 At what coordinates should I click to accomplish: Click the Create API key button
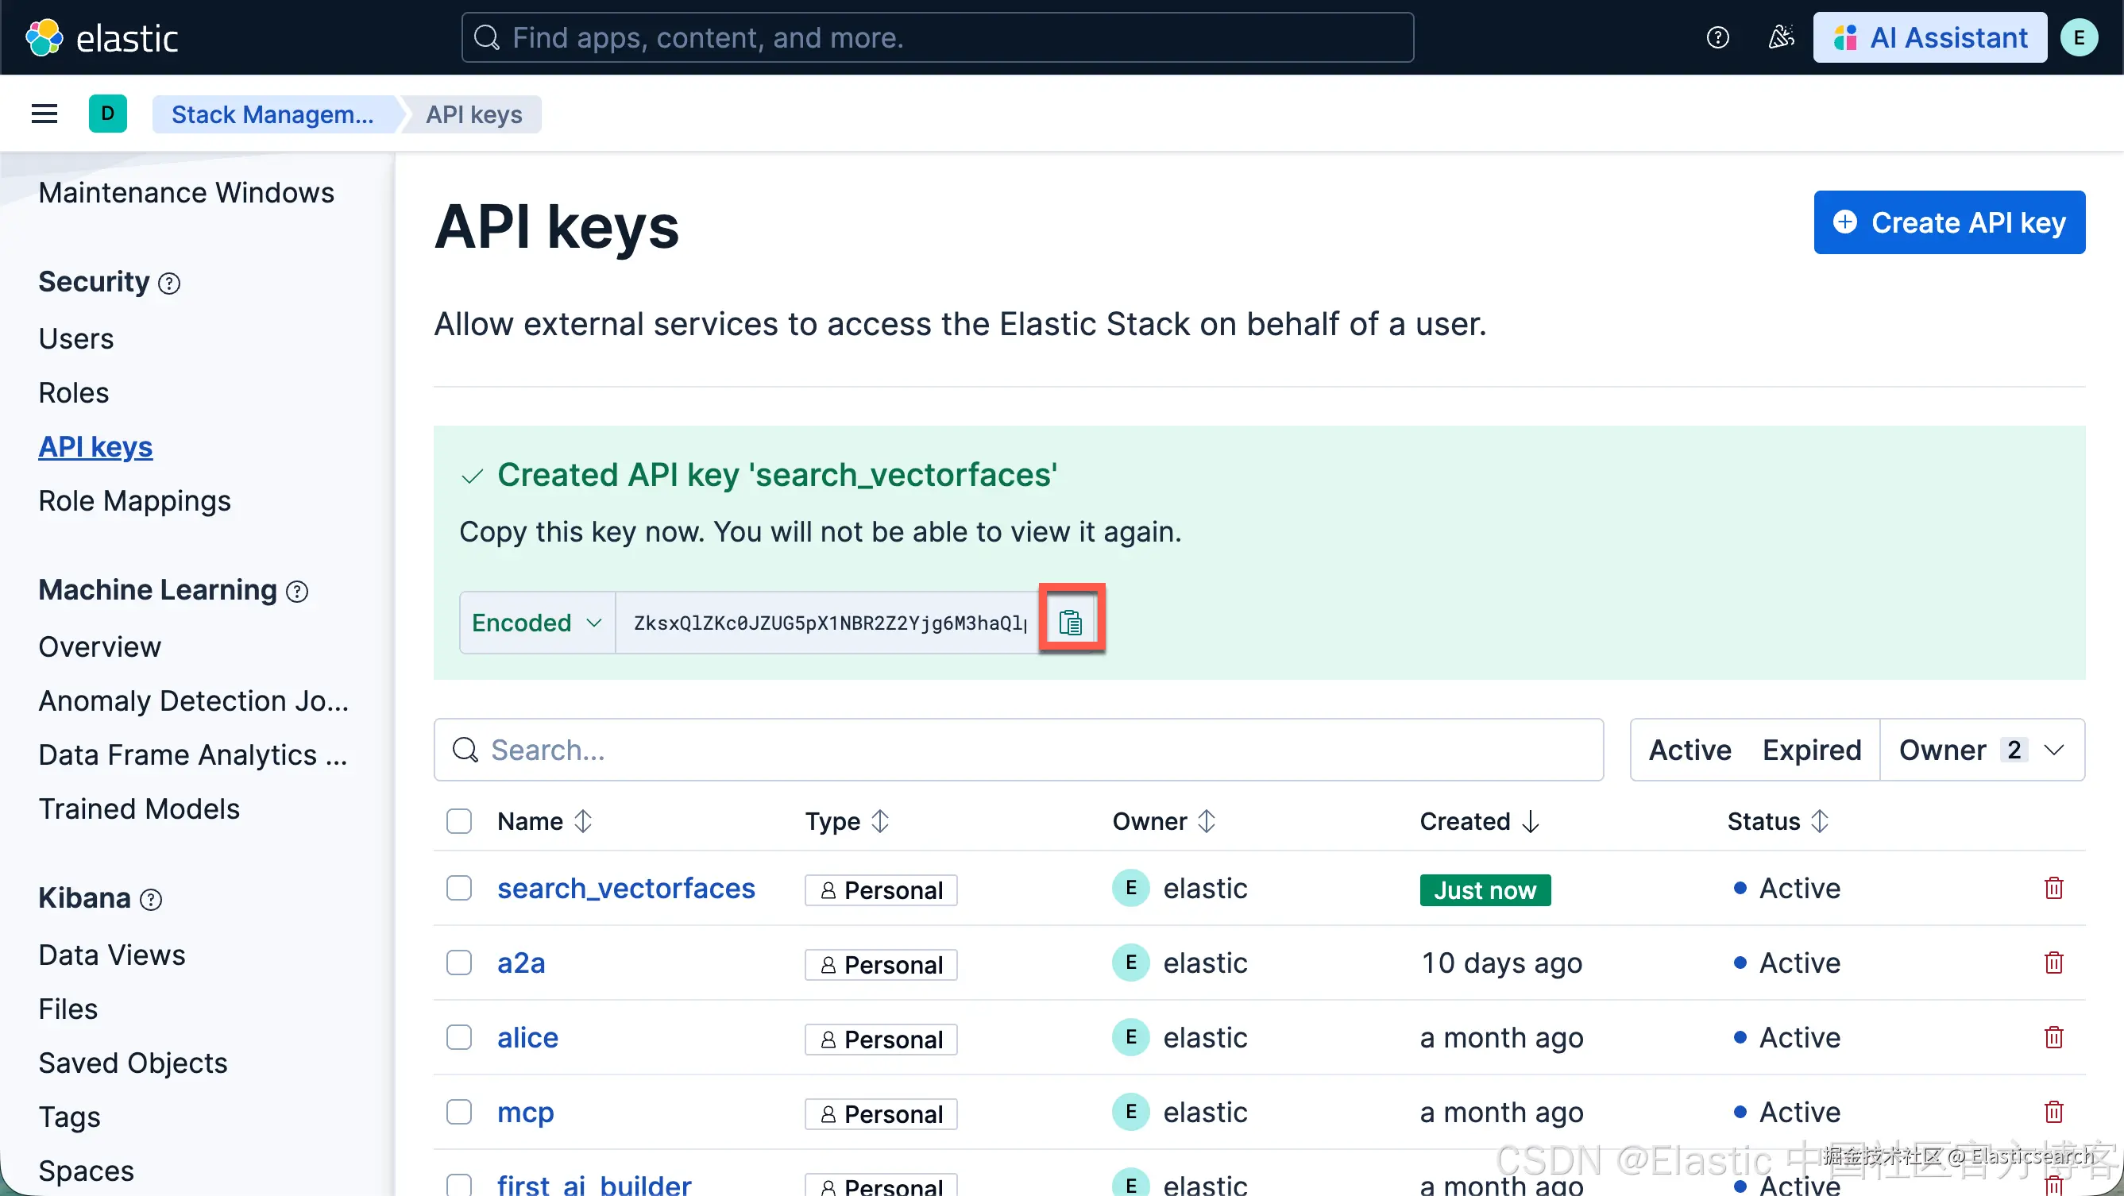pos(1948,222)
